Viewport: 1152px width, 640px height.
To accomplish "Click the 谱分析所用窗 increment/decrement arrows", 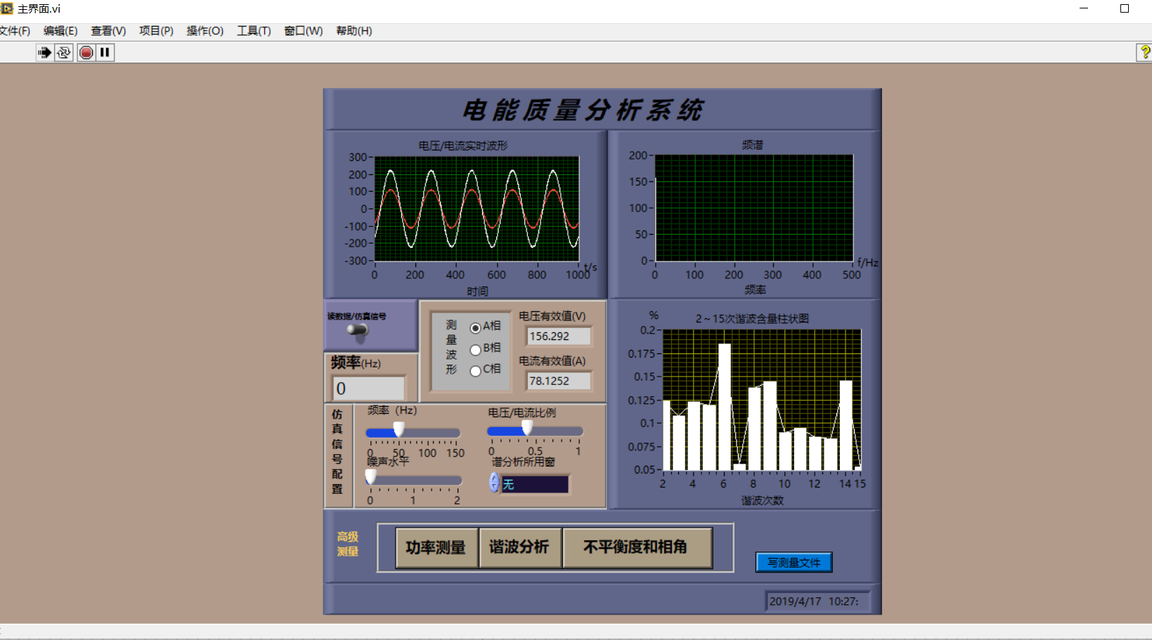I will click(494, 483).
